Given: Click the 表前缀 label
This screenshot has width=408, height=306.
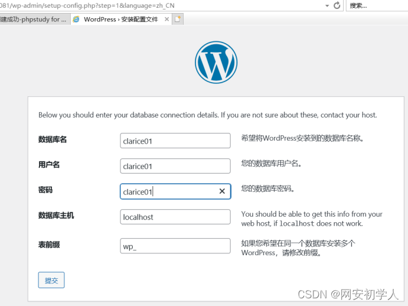Looking at the screenshot, I should 49,245.
